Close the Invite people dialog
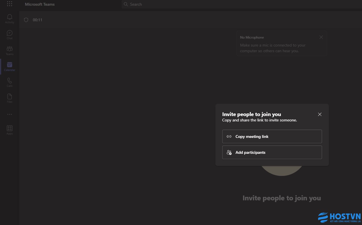The image size is (362, 225). click(320, 114)
